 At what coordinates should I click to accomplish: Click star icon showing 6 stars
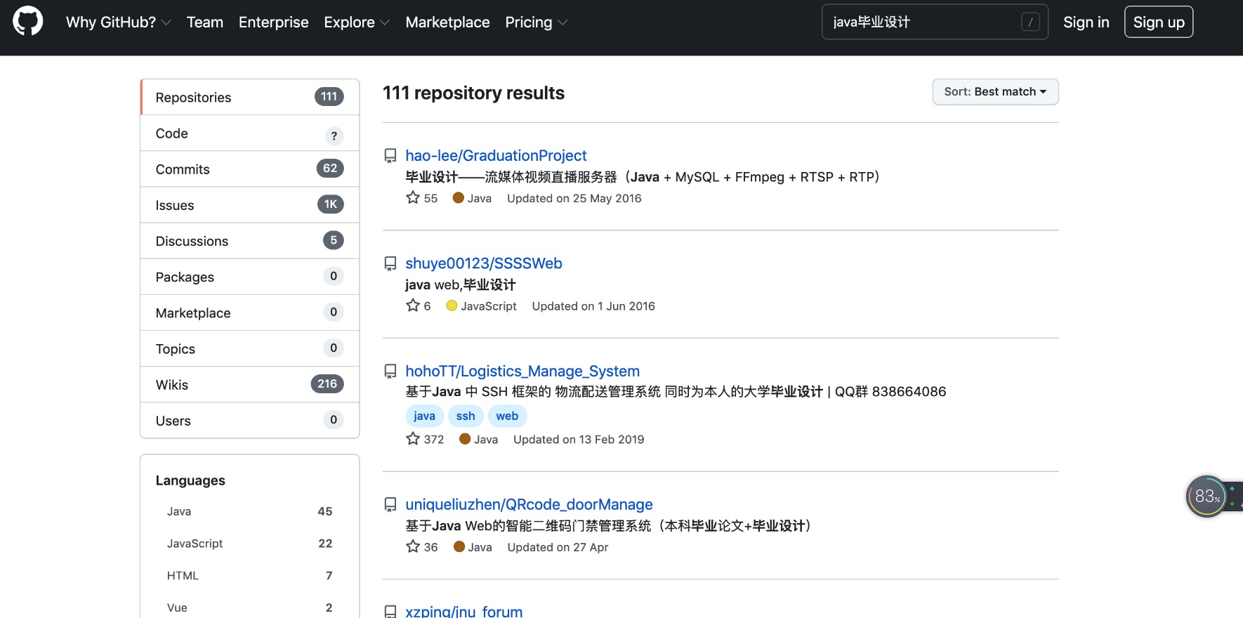413,305
